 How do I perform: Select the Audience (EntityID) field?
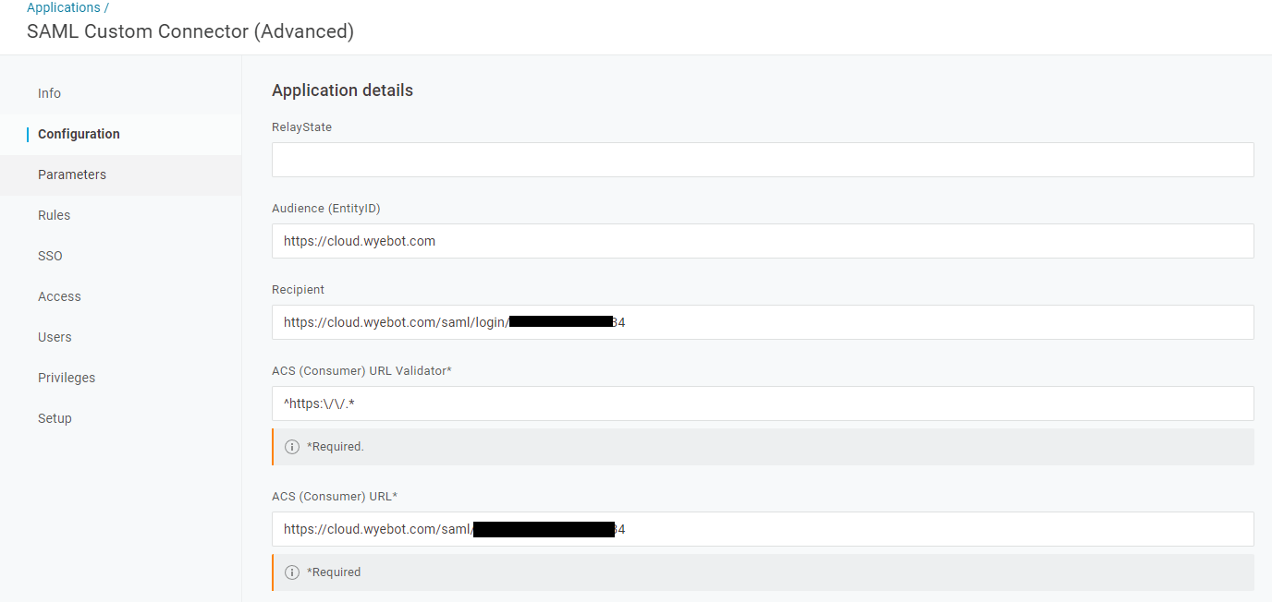tap(762, 241)
